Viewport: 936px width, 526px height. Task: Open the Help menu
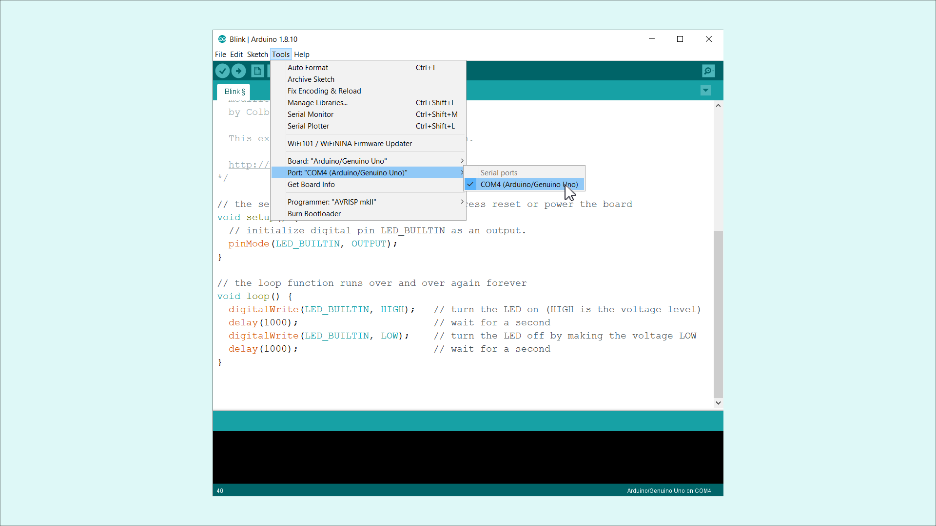click(302, 55)
